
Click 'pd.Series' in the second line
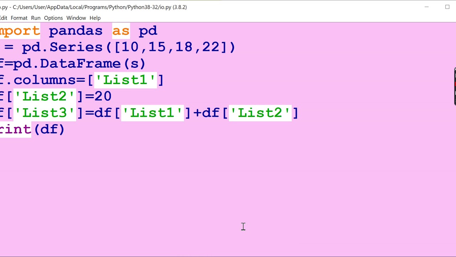pos(62,47)
